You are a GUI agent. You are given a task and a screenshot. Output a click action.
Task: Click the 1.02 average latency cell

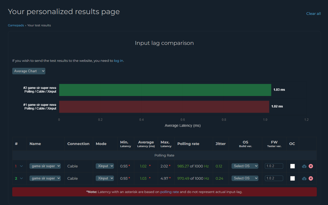(146, 166)
